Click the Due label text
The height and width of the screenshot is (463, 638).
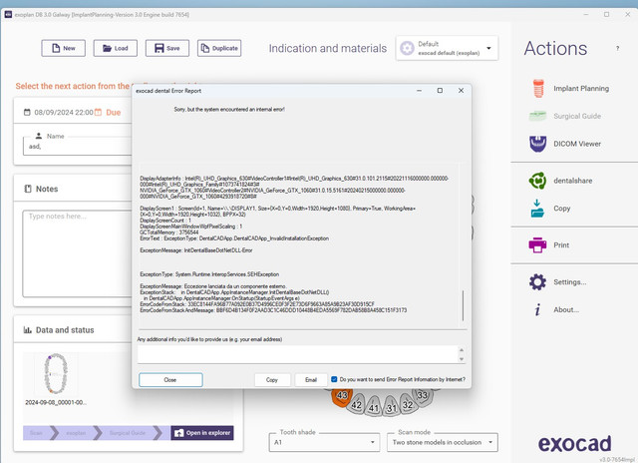tap(113, 113)
